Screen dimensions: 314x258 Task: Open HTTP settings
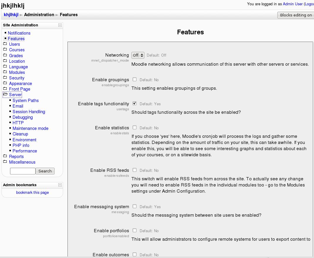[18, 123]
